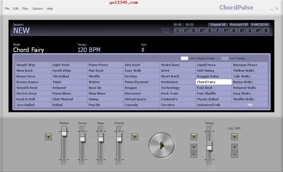The width and height of the screenshot is (283, 172).
Task: Toggle the Repeat All mode button
Action: click(218, 25)
